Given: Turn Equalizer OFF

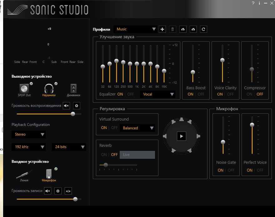Looking at the screenshot, I should pos(131,94).
